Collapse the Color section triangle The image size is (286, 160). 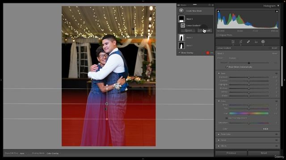tap(219, 101)
